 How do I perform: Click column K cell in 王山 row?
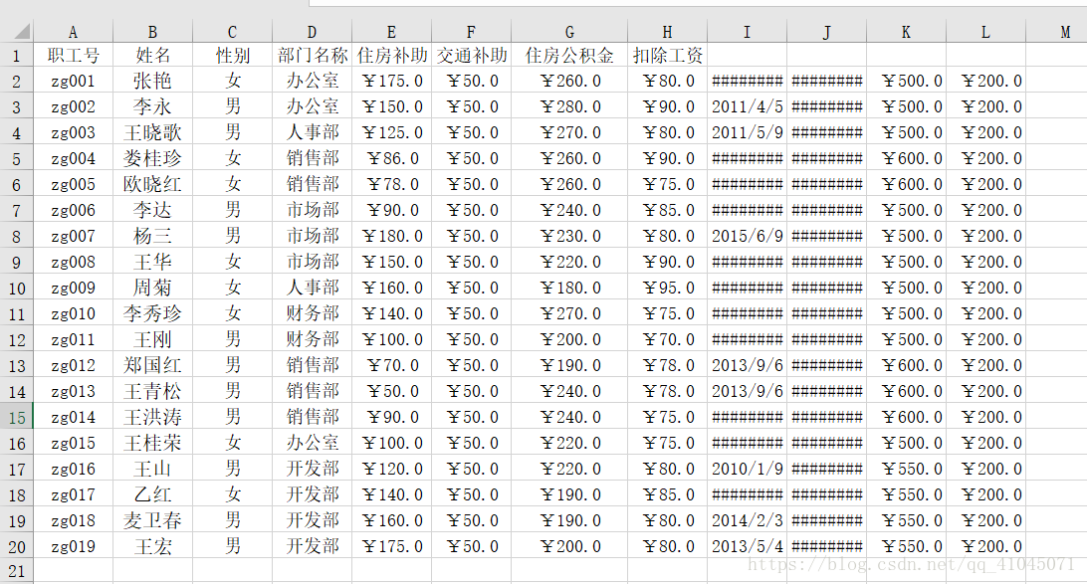(x=906, y=469)
